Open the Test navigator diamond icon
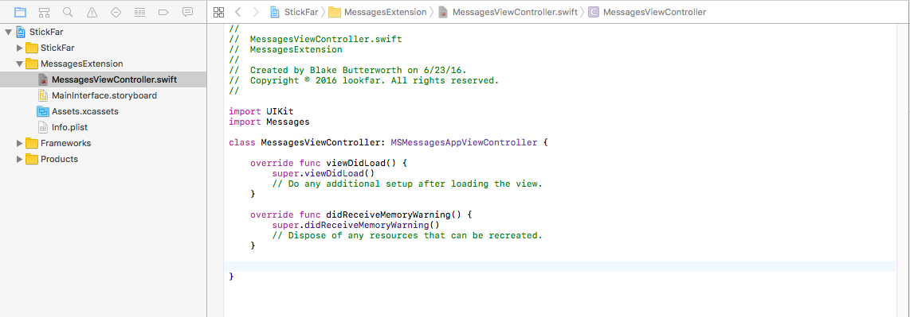 tap(116, 12)
